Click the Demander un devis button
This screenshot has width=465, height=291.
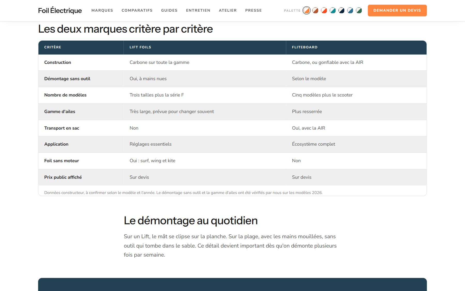[397, 11]
